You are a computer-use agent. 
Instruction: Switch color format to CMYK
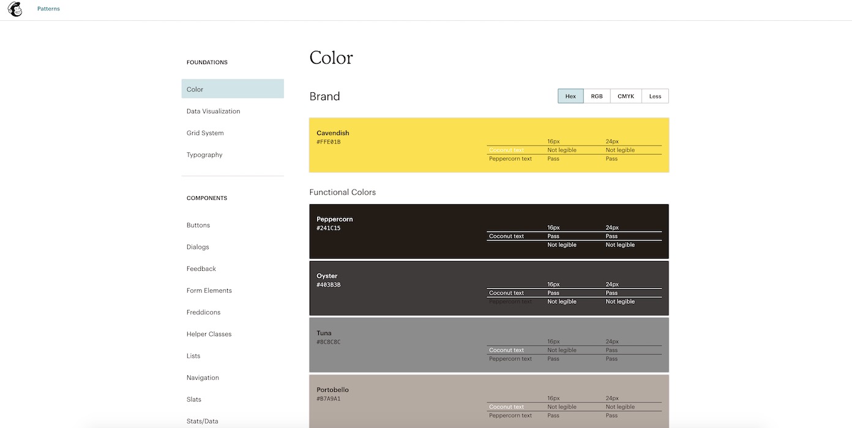click(x=626, y=96)
